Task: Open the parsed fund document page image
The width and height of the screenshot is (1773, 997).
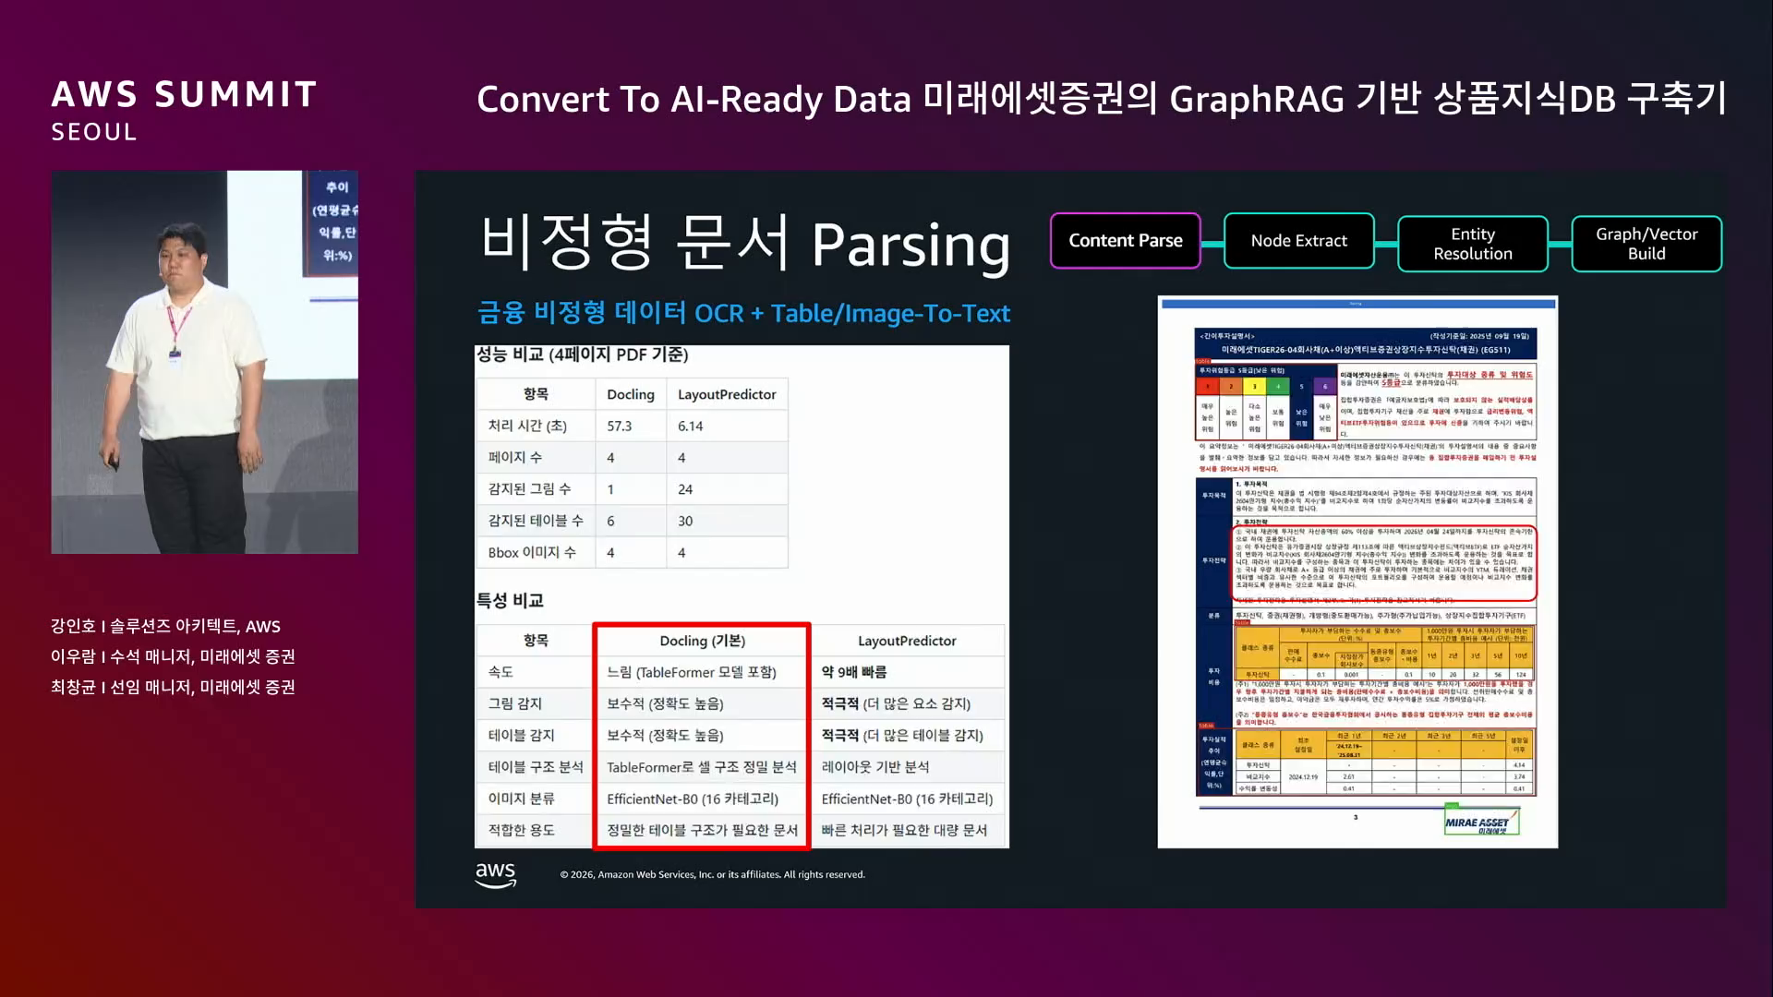Action: 1357,572
